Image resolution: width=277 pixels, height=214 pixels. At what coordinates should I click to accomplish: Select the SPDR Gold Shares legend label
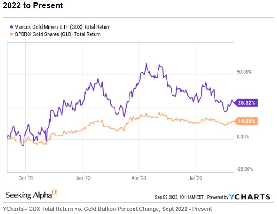tap(58, 34)
